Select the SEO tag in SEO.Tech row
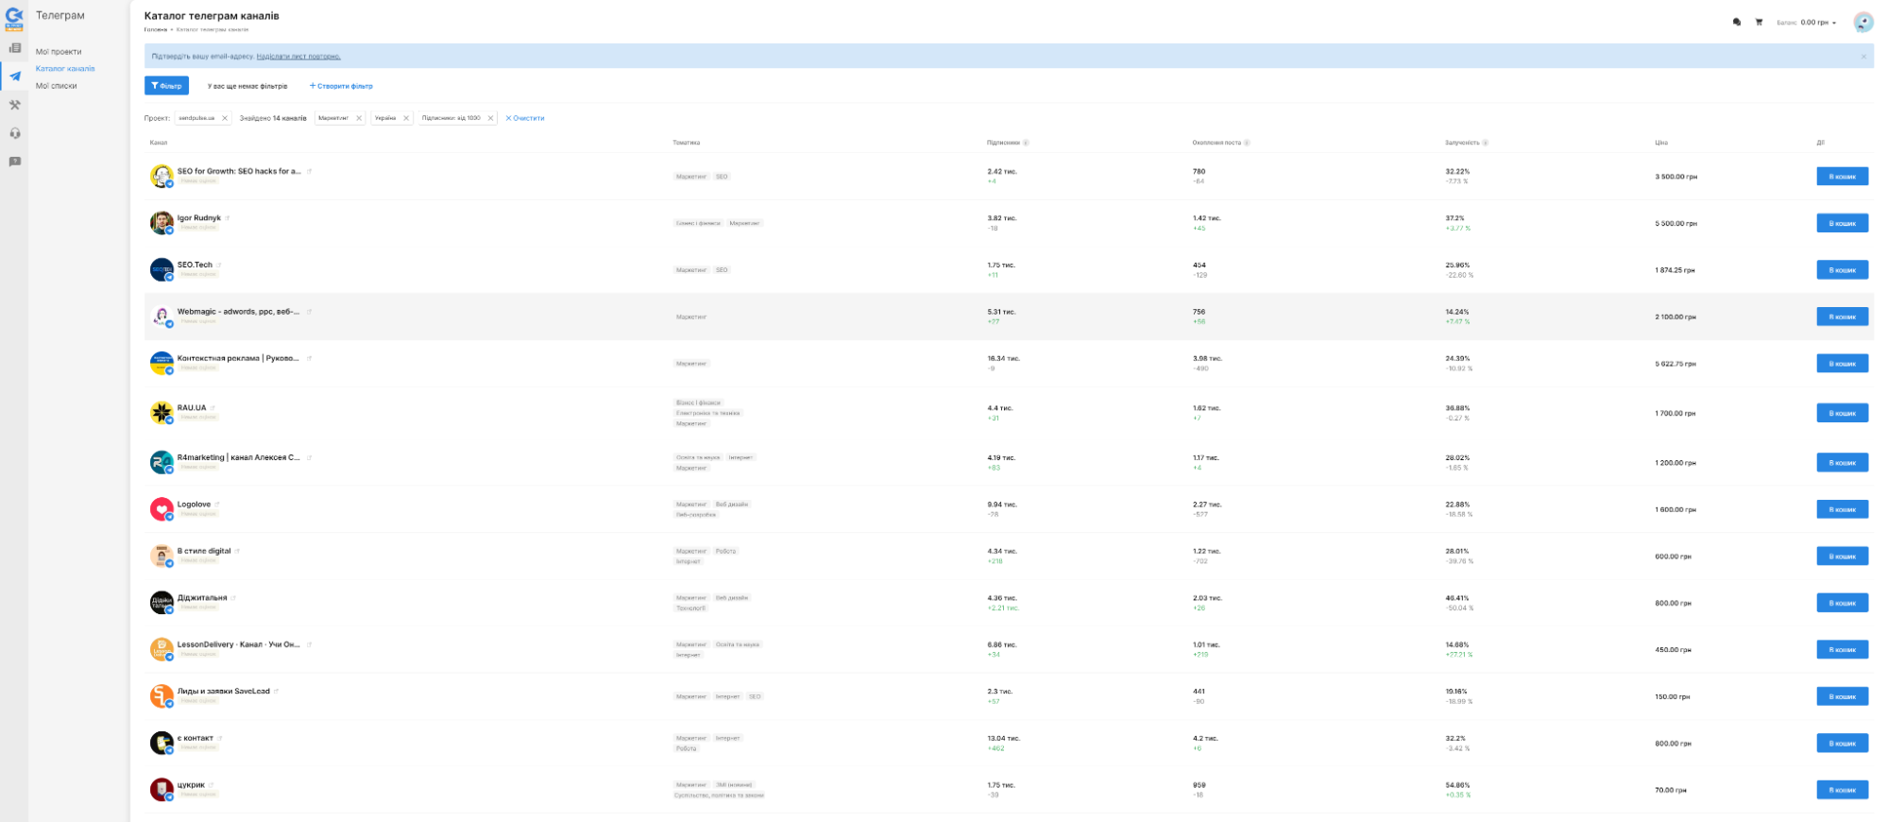Image resolution: width=1888 pixels, height=822 pixels. [722, 270]
